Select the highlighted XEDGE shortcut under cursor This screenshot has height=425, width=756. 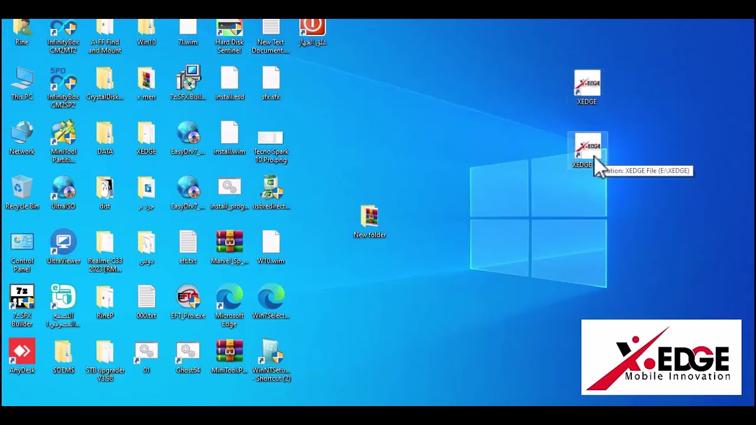[587, 151]
